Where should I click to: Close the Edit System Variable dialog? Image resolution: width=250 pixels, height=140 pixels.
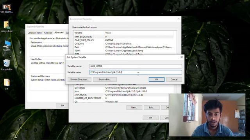point(182,57)
